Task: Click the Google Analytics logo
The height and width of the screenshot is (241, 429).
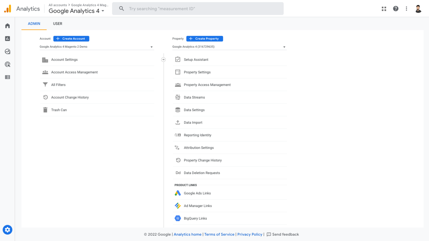Action: 8,9
